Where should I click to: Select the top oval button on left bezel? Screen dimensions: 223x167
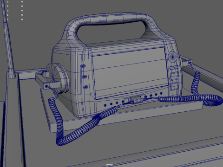(83, 66)
